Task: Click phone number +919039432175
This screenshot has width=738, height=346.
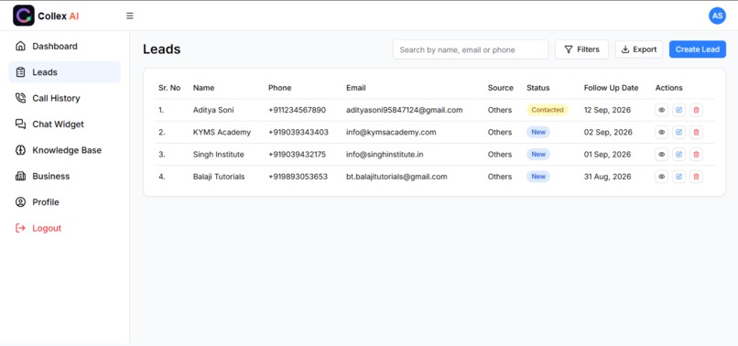Action: pyautogui.click(x=297, y=155)
